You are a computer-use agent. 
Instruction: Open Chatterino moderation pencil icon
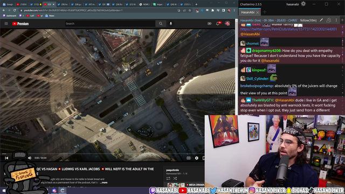point(321,20)
